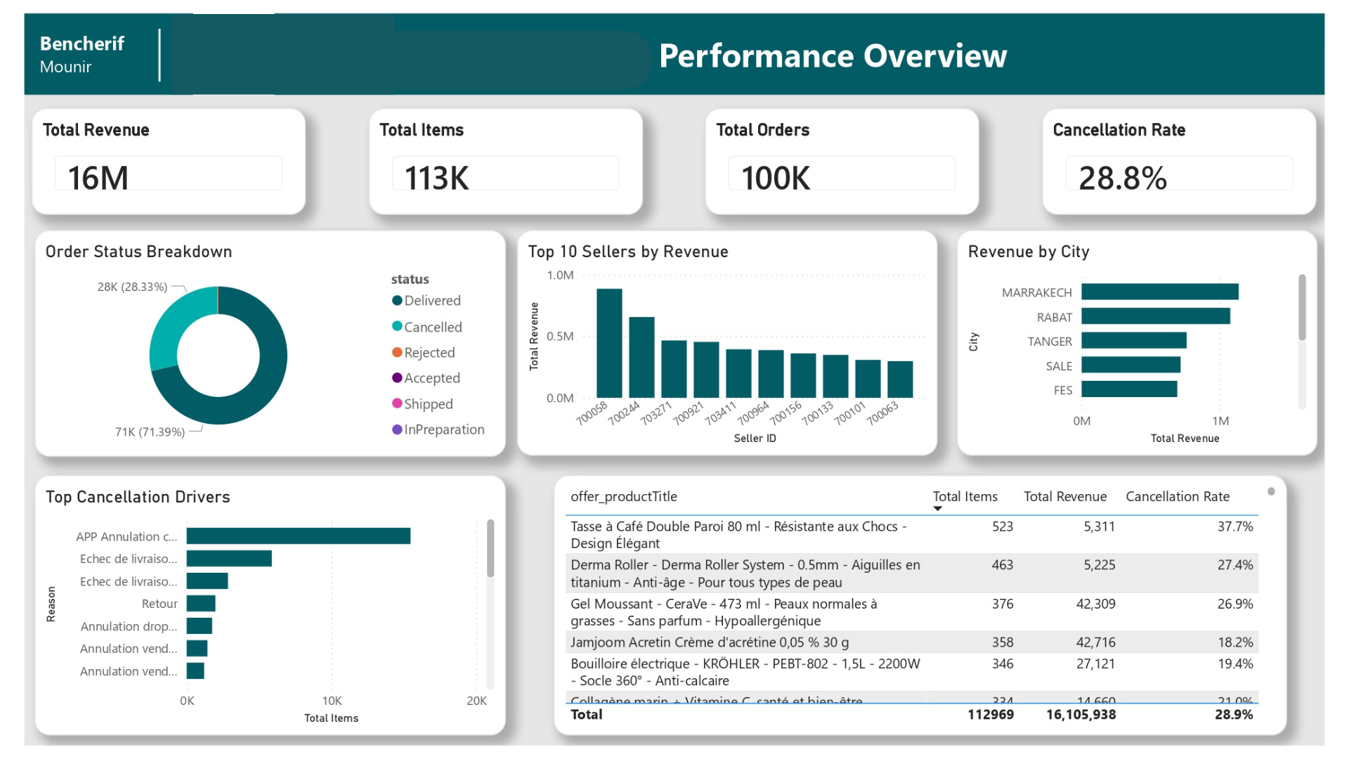This screenshot has height=759, width=1349.
Task: Sort table by Cancellation Rate header
Action: pos(1177,497)
